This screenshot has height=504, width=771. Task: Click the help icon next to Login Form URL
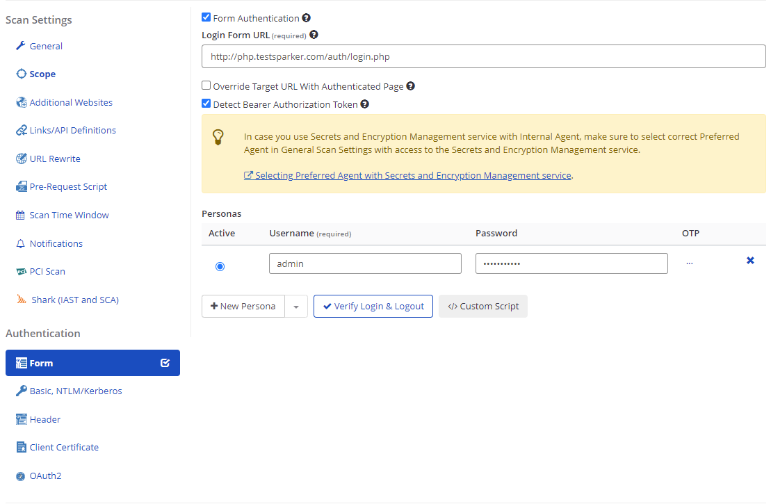pos(314,35)
